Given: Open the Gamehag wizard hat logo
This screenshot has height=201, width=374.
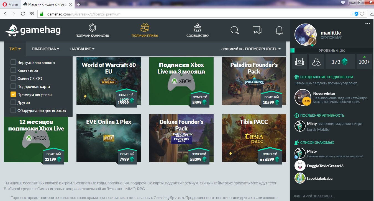Looking at the screenshot, I should coord(33,30).
